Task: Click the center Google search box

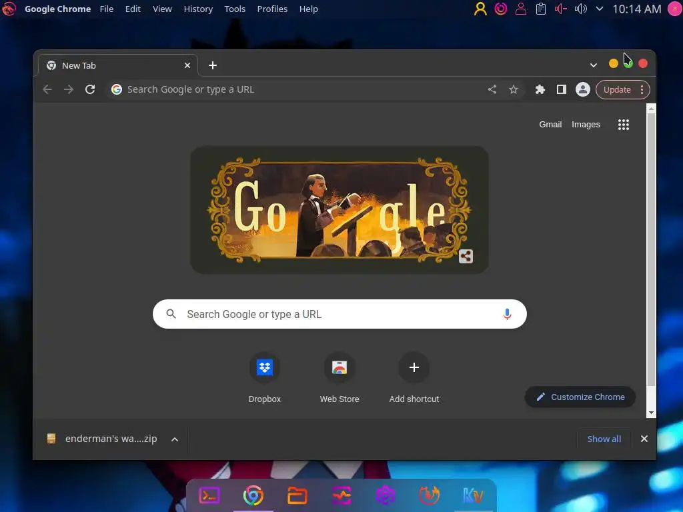Action: coord(339,314)
